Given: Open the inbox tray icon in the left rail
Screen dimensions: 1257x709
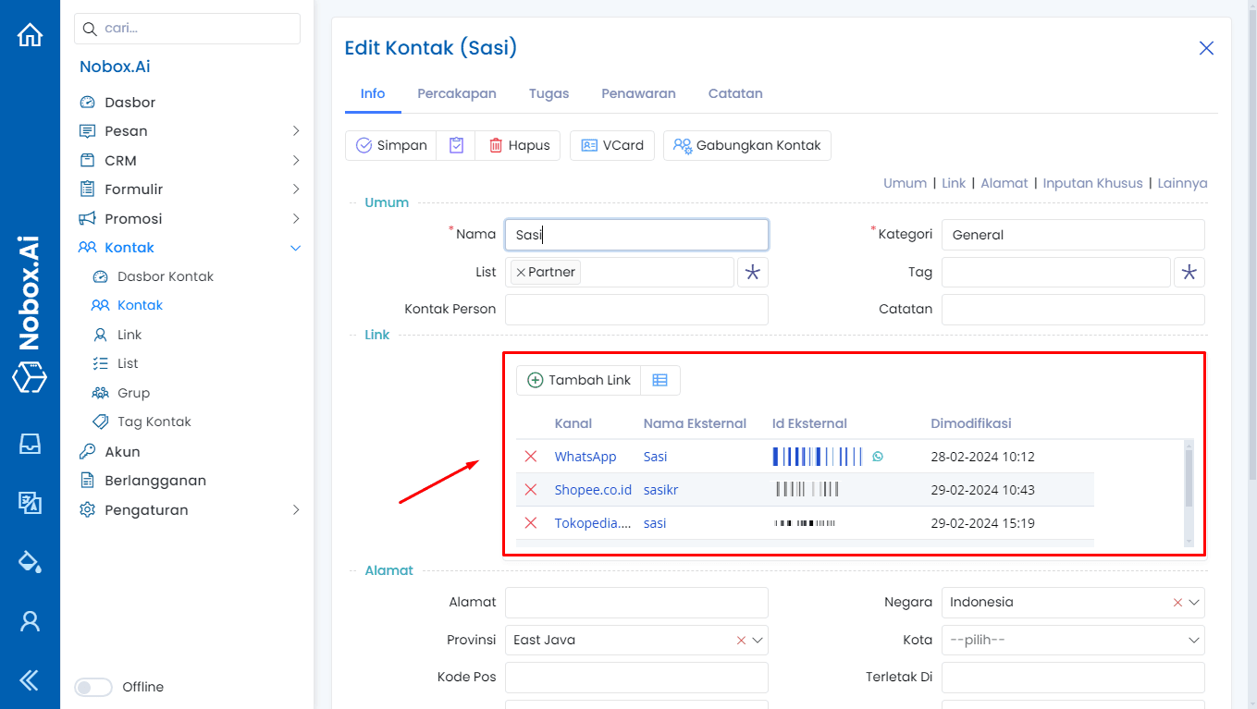Looking at the screenshot, I should [30, 444].
